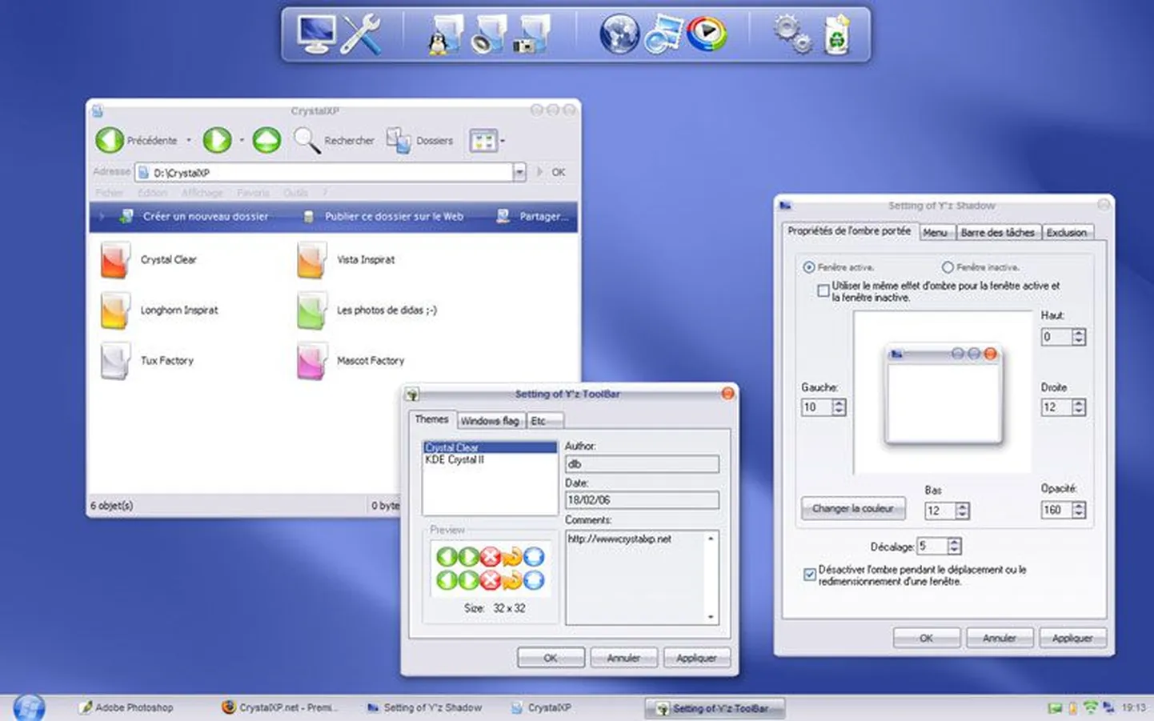Enable same shadow effect for both windows checkbox

tap(823, 291)
